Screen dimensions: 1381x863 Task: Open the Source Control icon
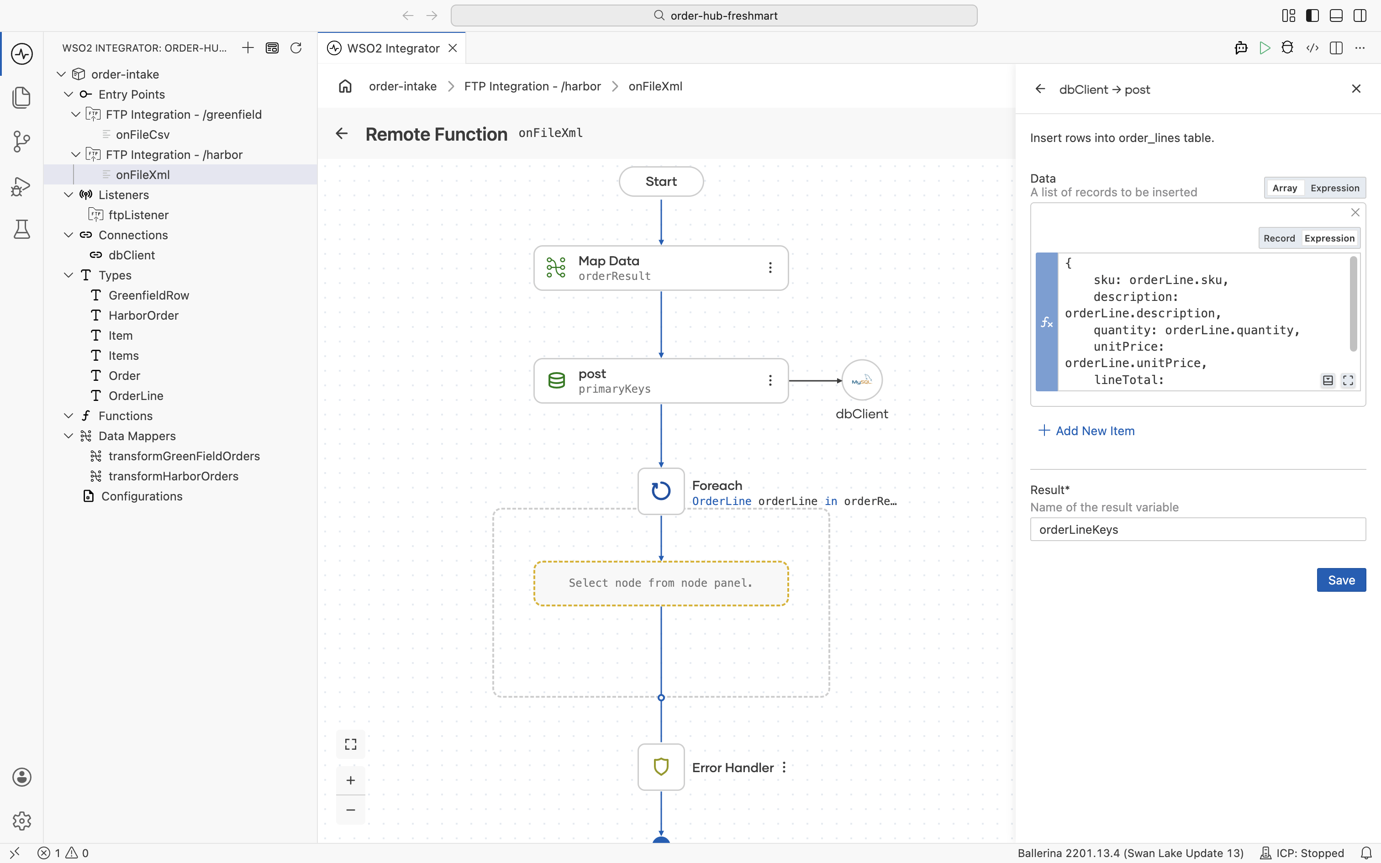click(x=21, y=141)
